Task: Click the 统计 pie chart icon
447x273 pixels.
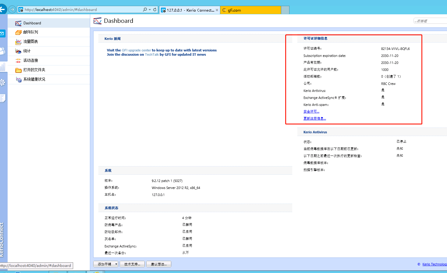Action: [x=18, y=51]
